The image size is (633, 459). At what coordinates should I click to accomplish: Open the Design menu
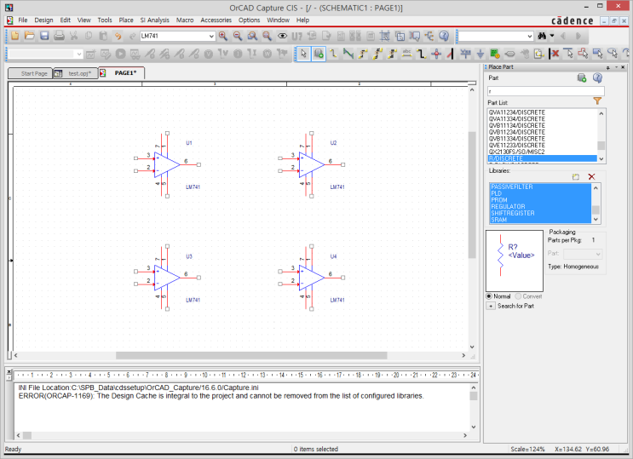(x=43, y=20)
